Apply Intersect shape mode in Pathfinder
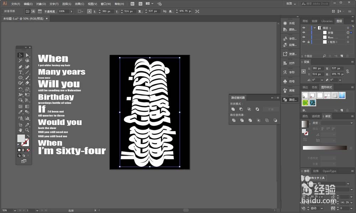The width and height of the screenshot is (356, 213). (x=249, y=109)
